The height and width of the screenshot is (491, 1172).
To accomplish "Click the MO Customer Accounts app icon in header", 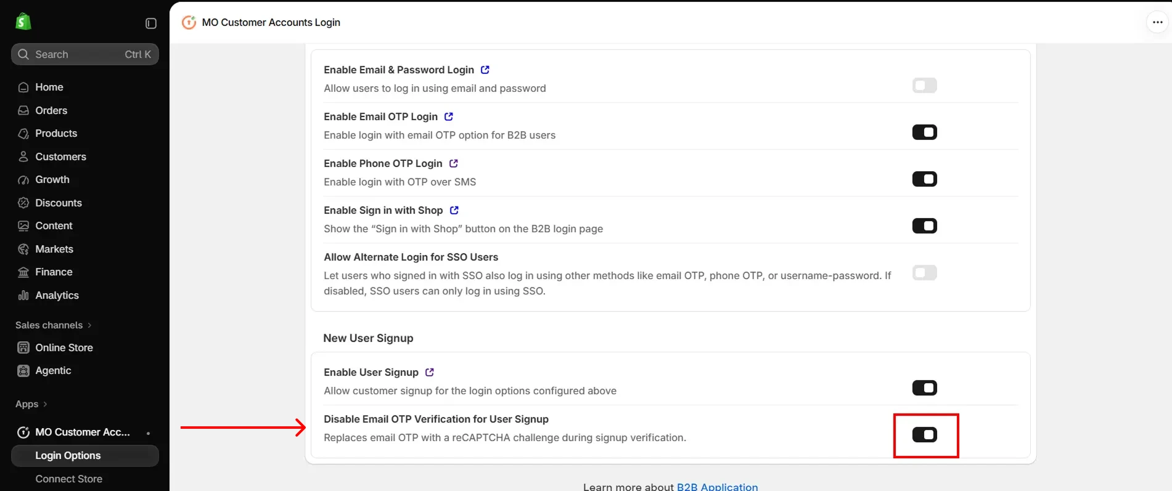I will tap(189, 22).
